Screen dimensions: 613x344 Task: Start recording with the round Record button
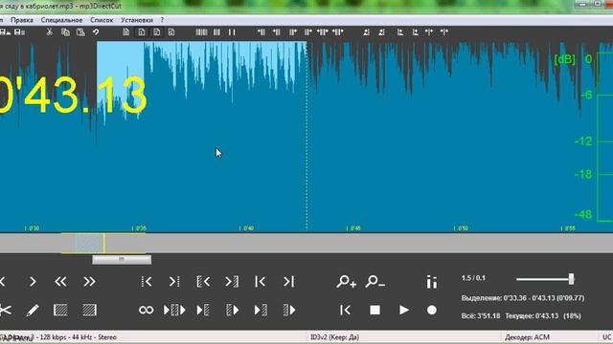pos(432,310)
